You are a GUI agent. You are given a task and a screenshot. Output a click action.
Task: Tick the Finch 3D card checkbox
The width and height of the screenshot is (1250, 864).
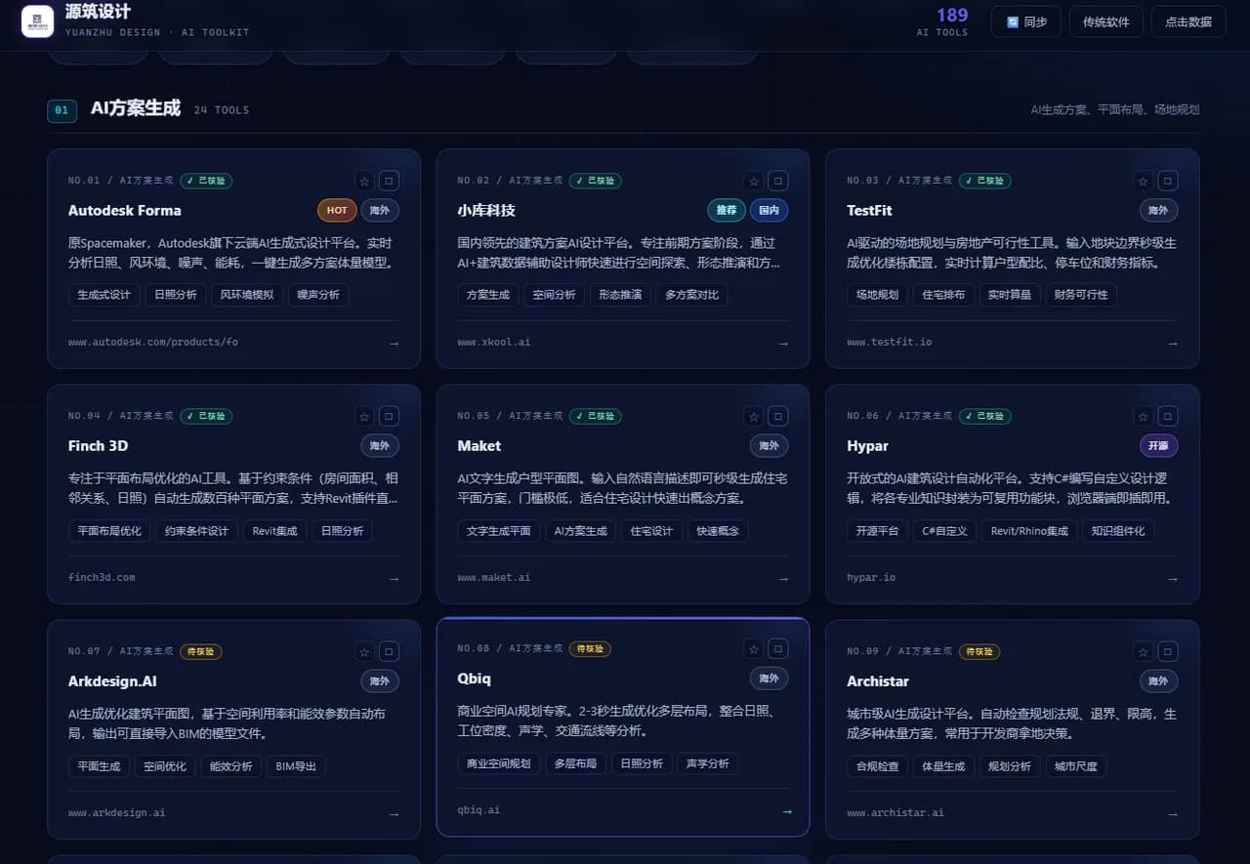[389, 416]
